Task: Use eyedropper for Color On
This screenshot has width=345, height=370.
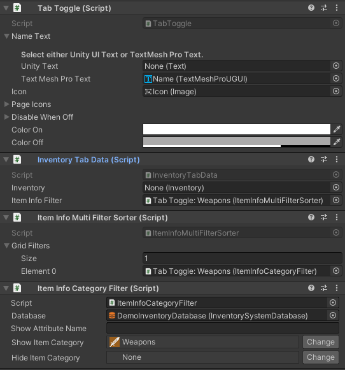Action: coord(337,129)
